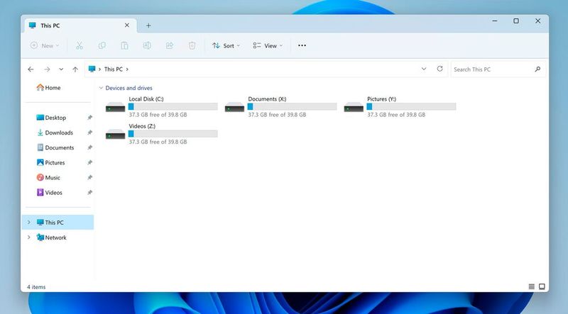Go up one level with up arrow

pyautogui.click(x=75, y=69)
